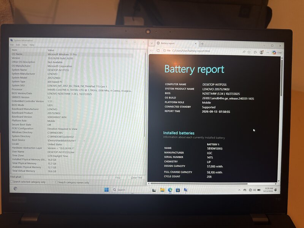Select the Processor row in System Information
This screenshot has height=228, width=304.
click(x=72, y=90)
